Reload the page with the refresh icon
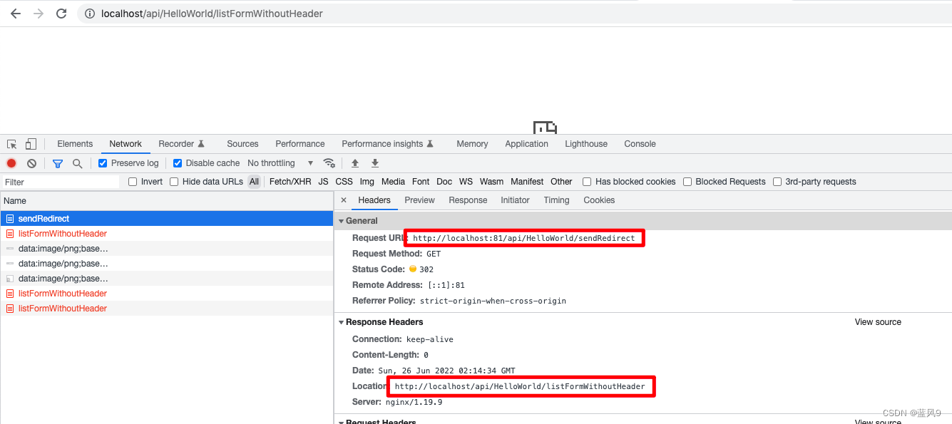 61,14
